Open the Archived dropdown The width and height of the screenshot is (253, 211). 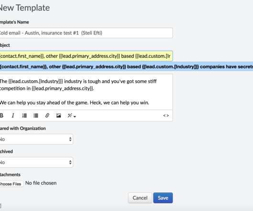36,162
